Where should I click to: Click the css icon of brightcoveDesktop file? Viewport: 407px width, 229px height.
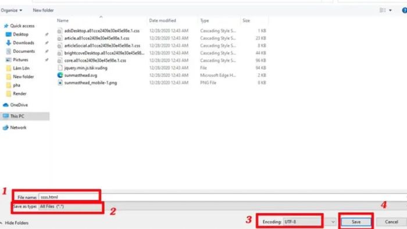60,53
